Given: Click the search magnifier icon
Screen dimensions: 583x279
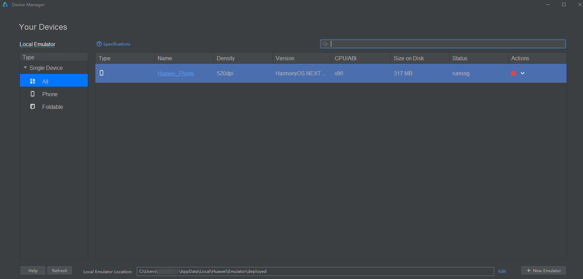Looking at the screenshot, I should coord(325,44).
